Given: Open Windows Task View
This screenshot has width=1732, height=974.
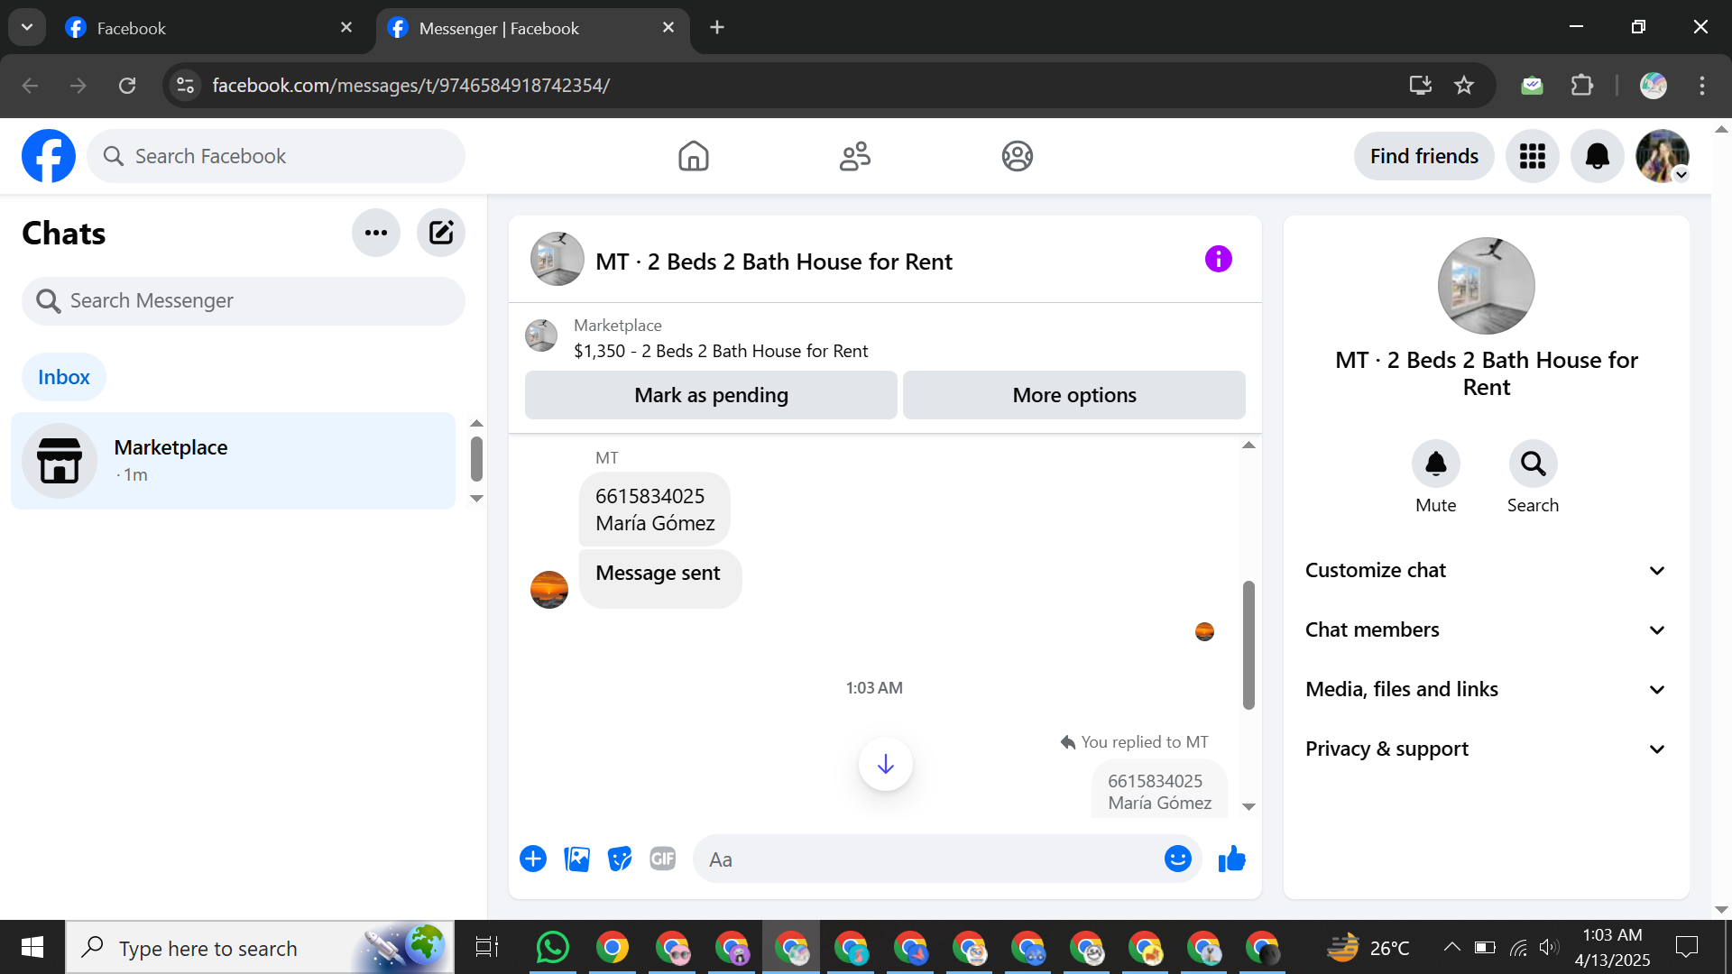Looking at the screenshot, I should [487, 947].
